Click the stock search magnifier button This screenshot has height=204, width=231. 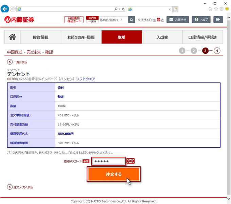click(x=131, y=20)
